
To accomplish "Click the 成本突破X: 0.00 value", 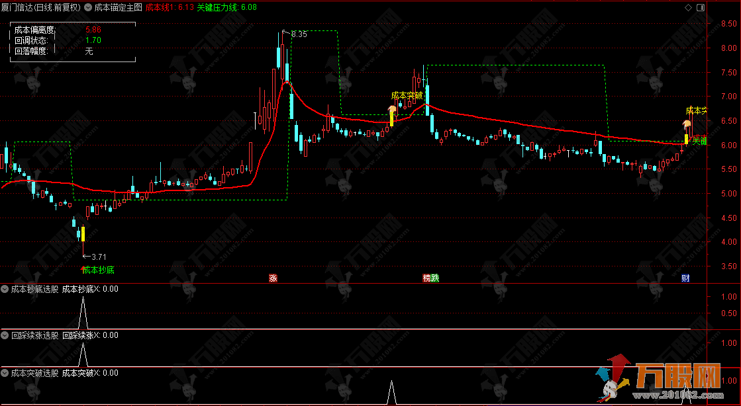I will pyautogui.click(x=90, y=373).
